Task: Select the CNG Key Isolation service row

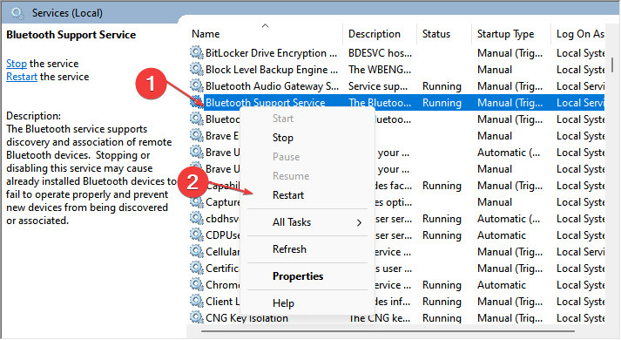Action: click(397, 318)
